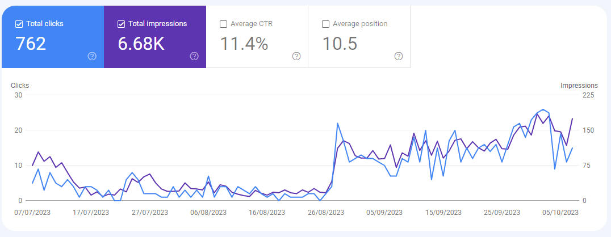Open help icon on Total clicks card
The height and width of the screenshot is (237, 611).
click(92, 56)
